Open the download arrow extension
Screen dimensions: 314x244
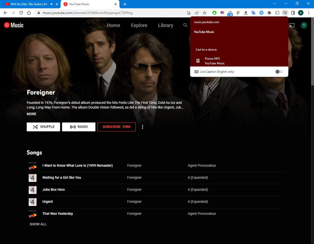pos(246,13)
